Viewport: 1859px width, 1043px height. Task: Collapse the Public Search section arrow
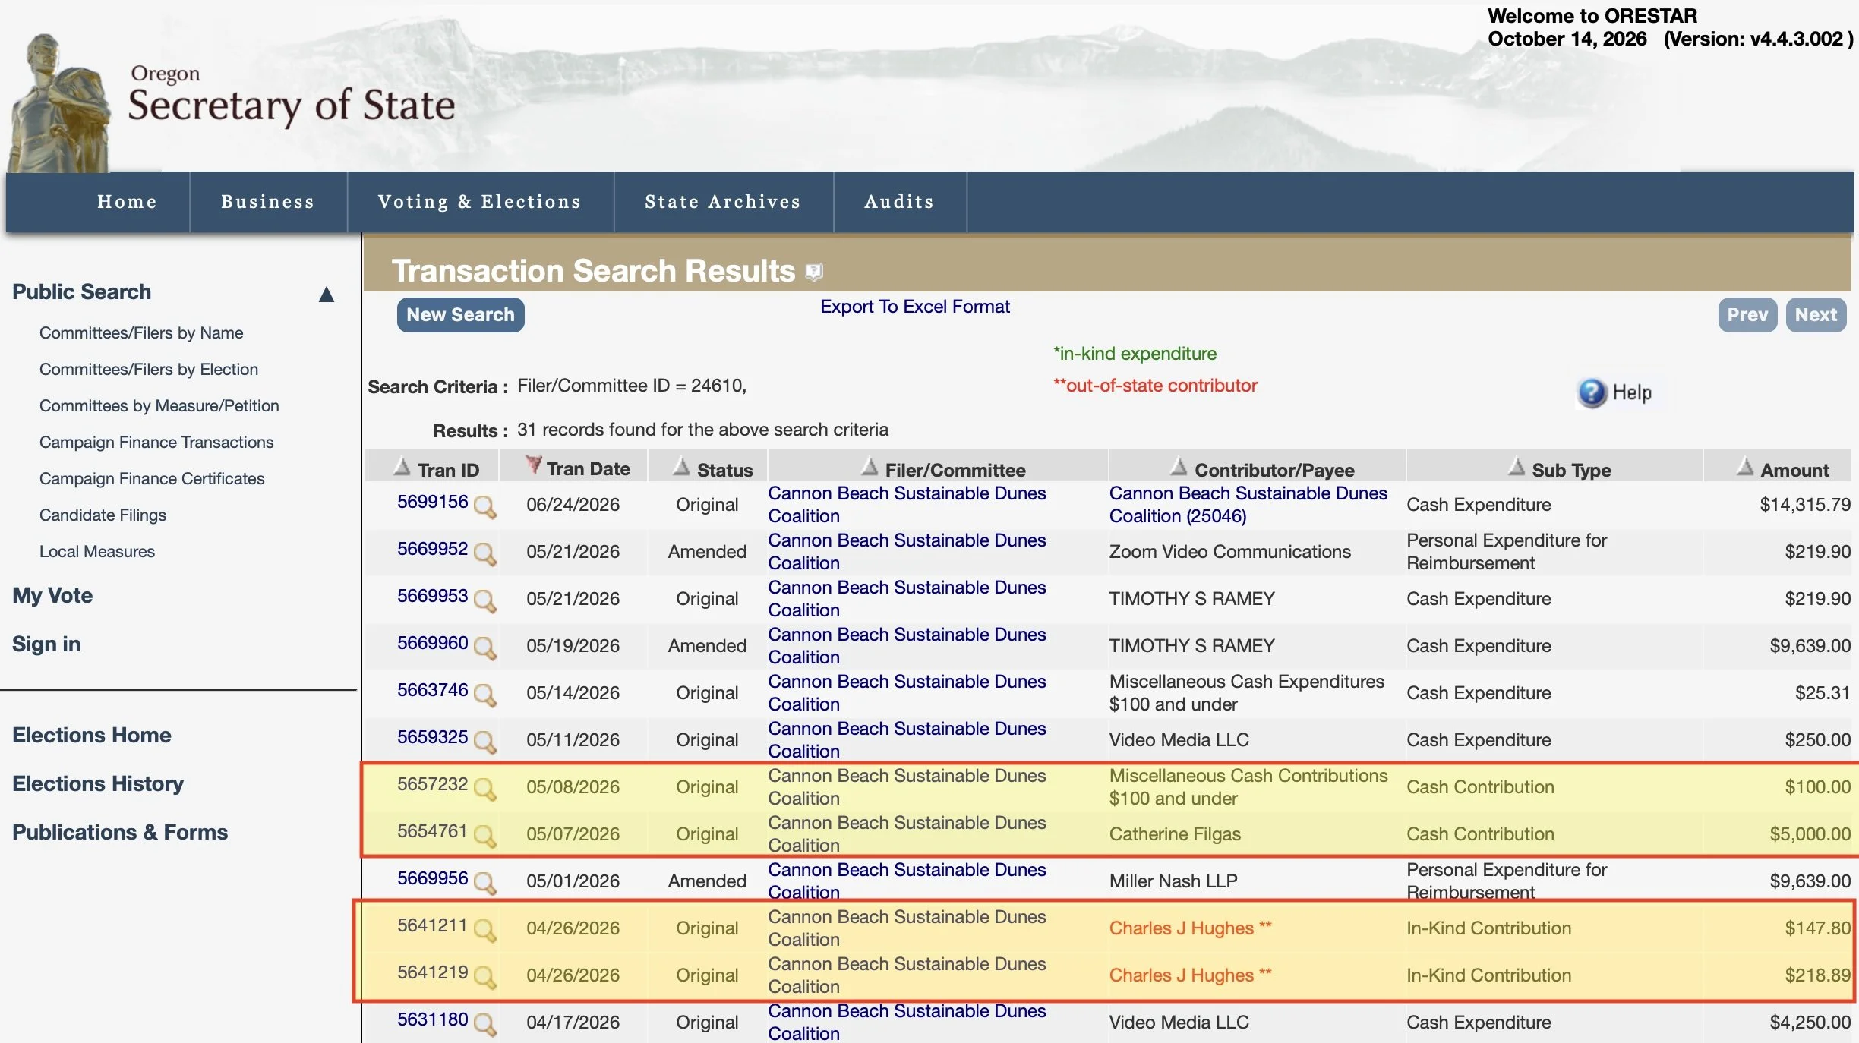[327, 294]
